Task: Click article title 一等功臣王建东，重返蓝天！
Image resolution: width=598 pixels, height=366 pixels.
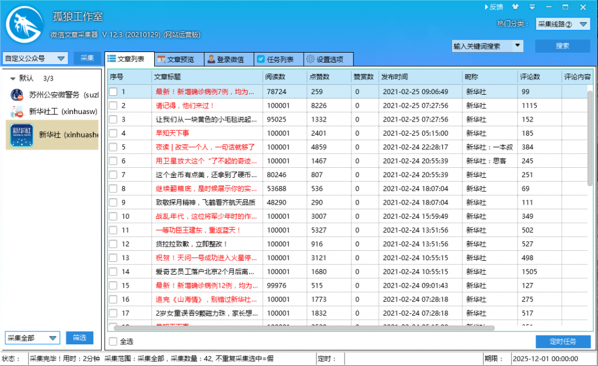Action: [x=199, y=230]
